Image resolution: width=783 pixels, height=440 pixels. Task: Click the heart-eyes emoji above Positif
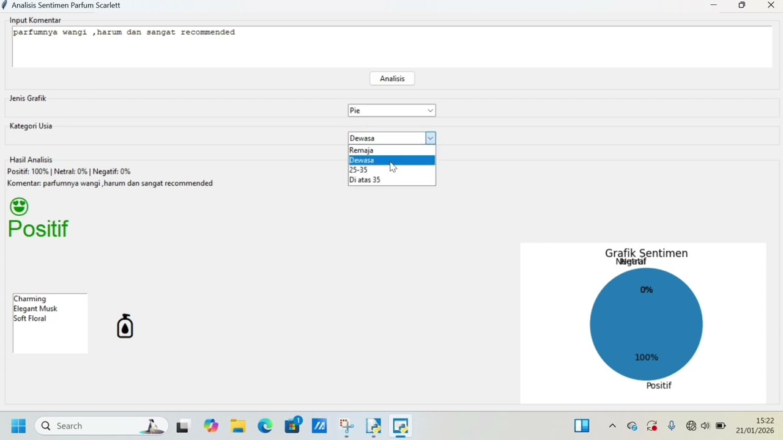[x=19, y=207]
